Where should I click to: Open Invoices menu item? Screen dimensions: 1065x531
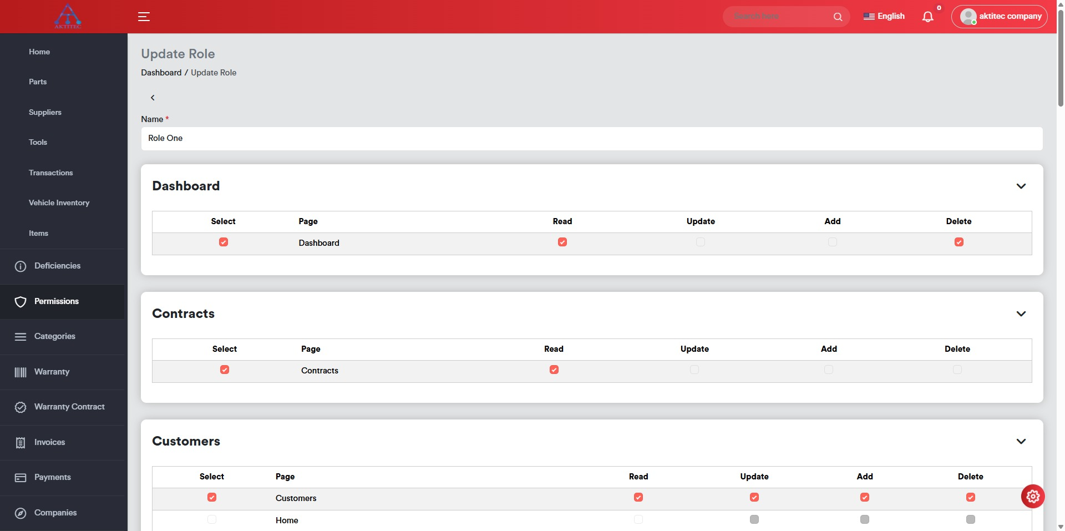click(50, 442)
